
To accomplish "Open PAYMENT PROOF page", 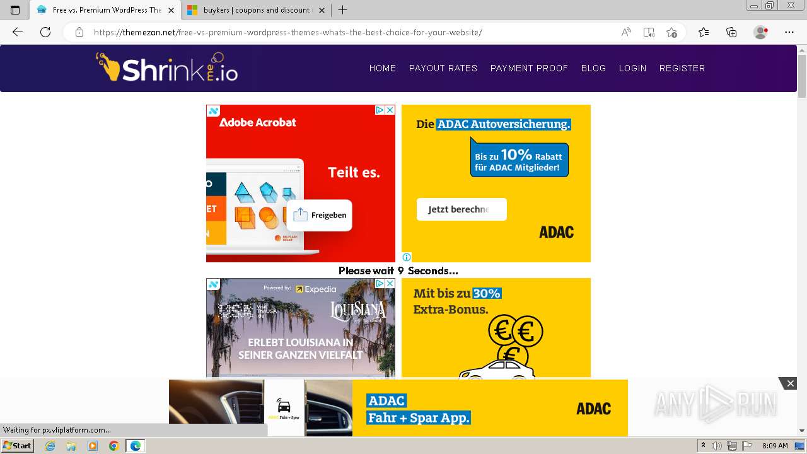I will click(529, 68).
